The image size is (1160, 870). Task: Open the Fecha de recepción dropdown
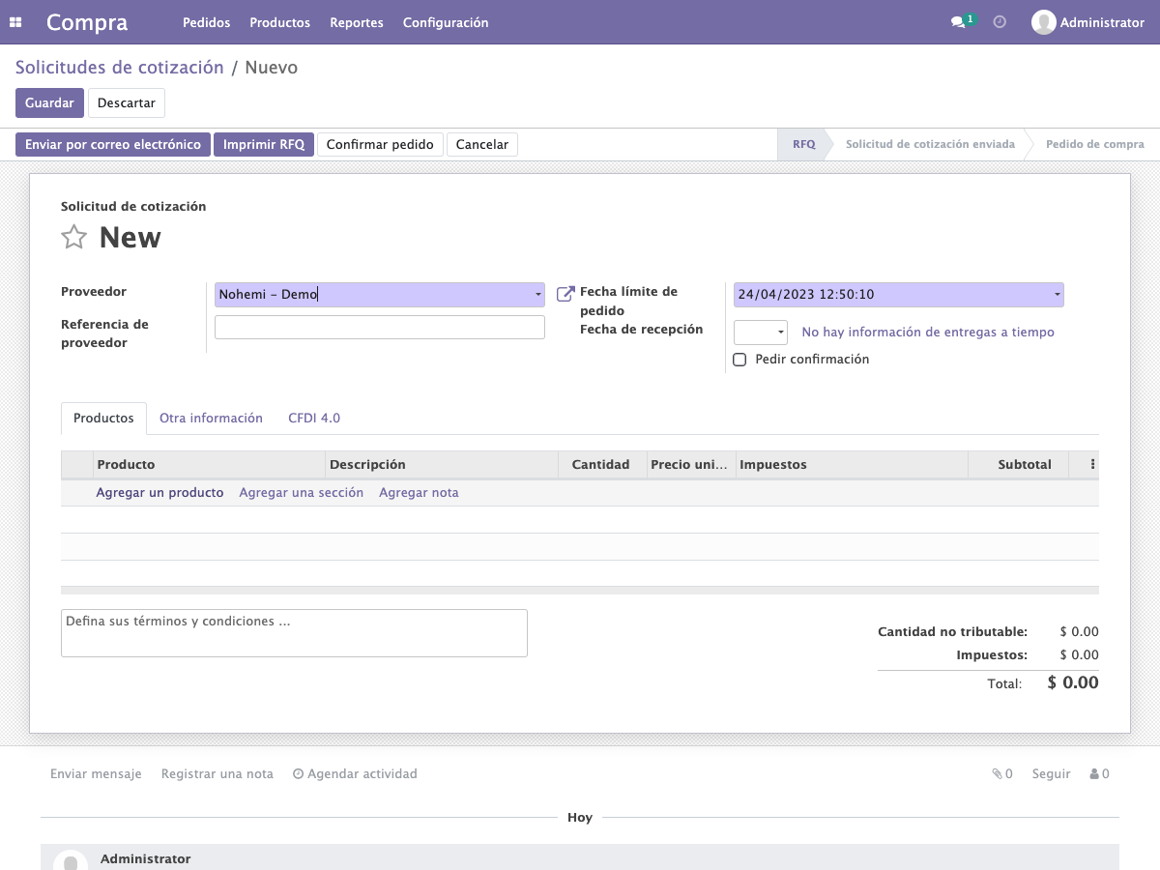[x=761, y=333]
